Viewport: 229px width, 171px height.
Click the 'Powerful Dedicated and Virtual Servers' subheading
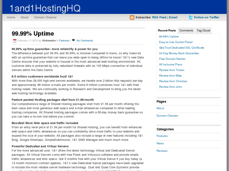pos(40,146)
